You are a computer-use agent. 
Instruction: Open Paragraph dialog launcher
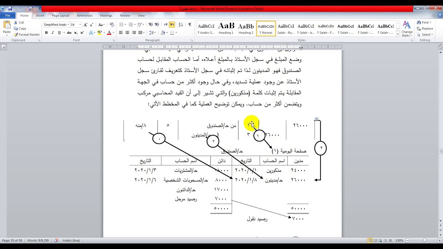[192, 40]
